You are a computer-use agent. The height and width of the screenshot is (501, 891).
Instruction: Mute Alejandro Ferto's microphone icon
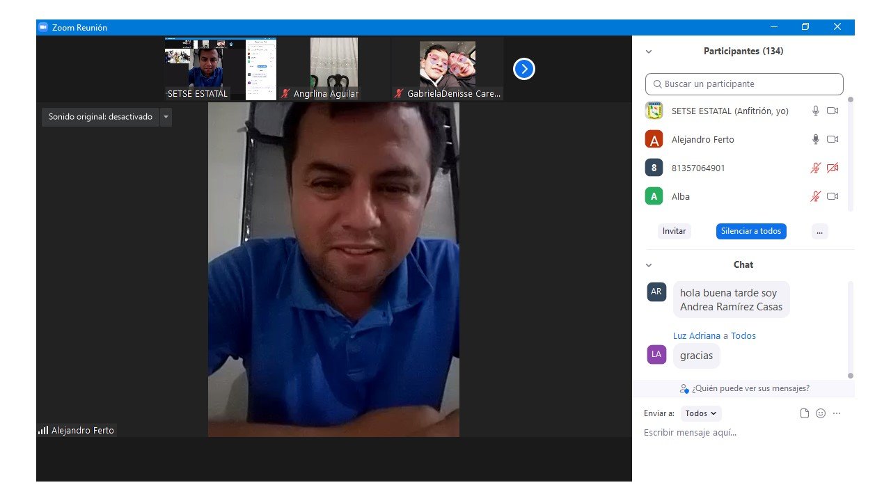pyautogui.click(x=815, y=139)
